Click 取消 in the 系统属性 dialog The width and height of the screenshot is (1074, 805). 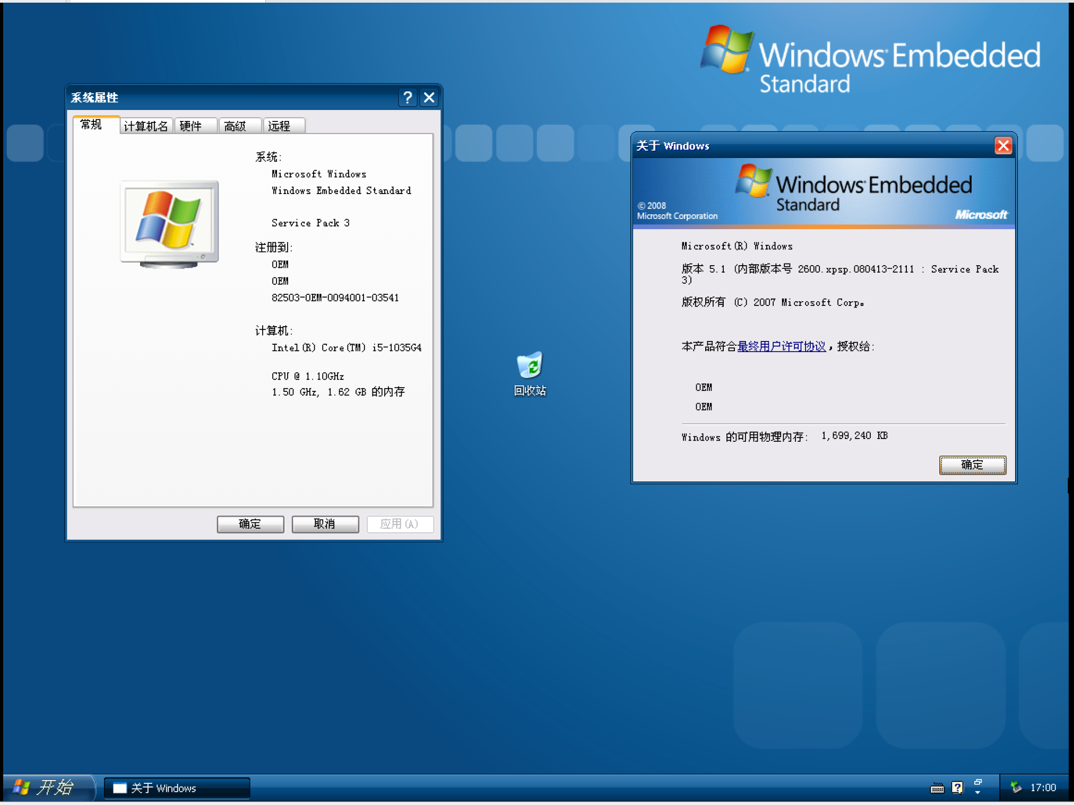[x=325, y=524]
